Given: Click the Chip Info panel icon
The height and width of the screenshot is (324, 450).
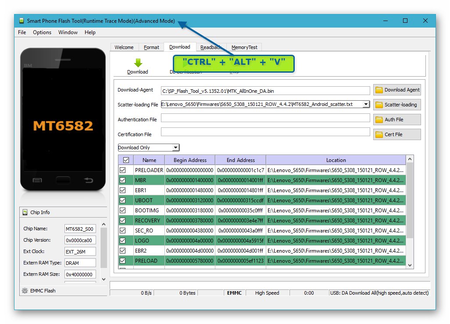Looking at the screenshot, I should click(25, 212).
